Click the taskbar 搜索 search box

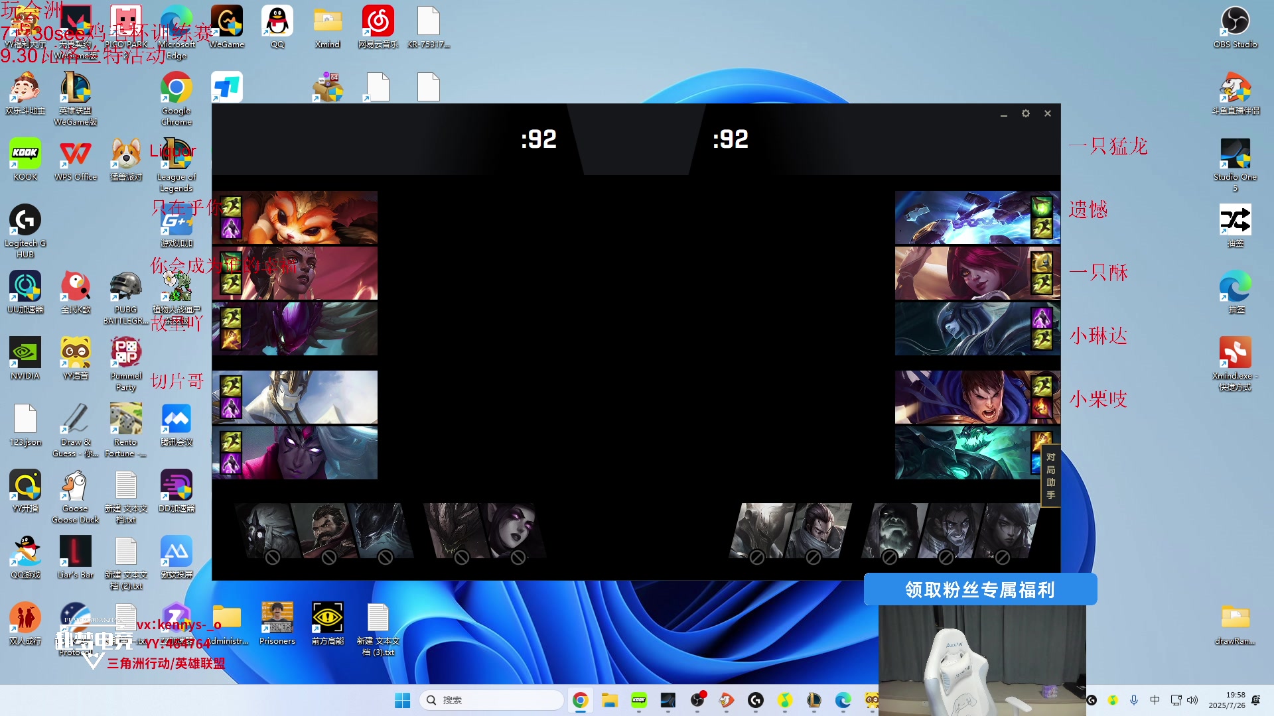click(492, 700)
